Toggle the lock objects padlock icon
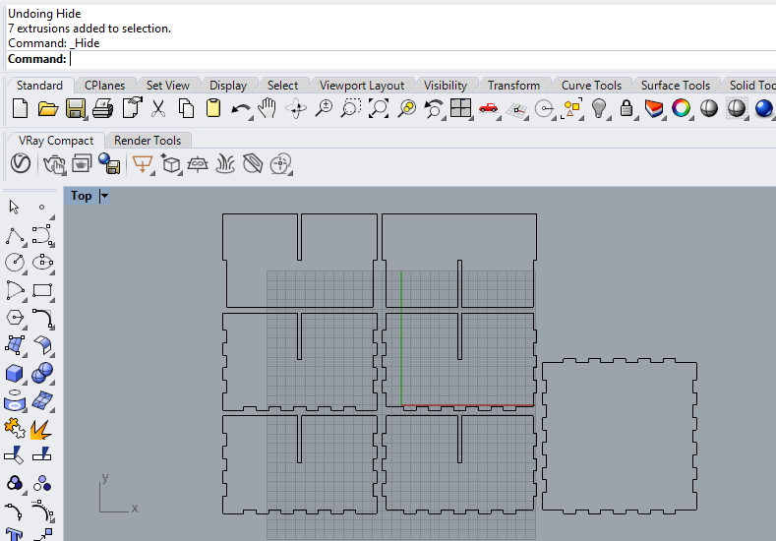Image resolution: width=776 pixels, height=541 pixels. point(627,108)
